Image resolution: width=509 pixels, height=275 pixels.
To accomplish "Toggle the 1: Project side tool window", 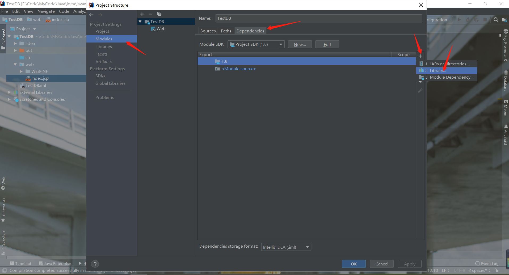I will tap(3, 39).
